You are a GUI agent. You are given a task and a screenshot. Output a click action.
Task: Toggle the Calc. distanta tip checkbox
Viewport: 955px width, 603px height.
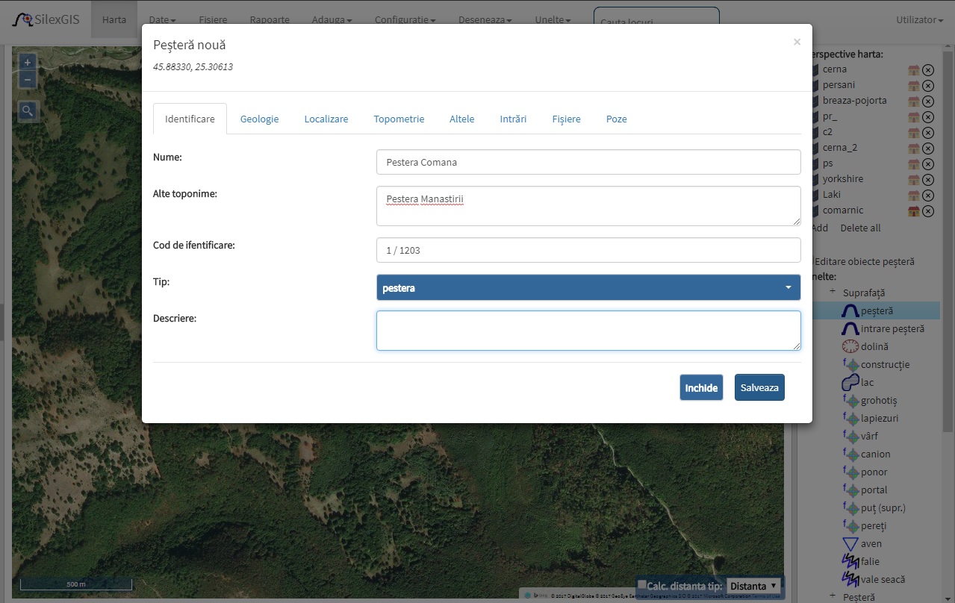point(642,584)
